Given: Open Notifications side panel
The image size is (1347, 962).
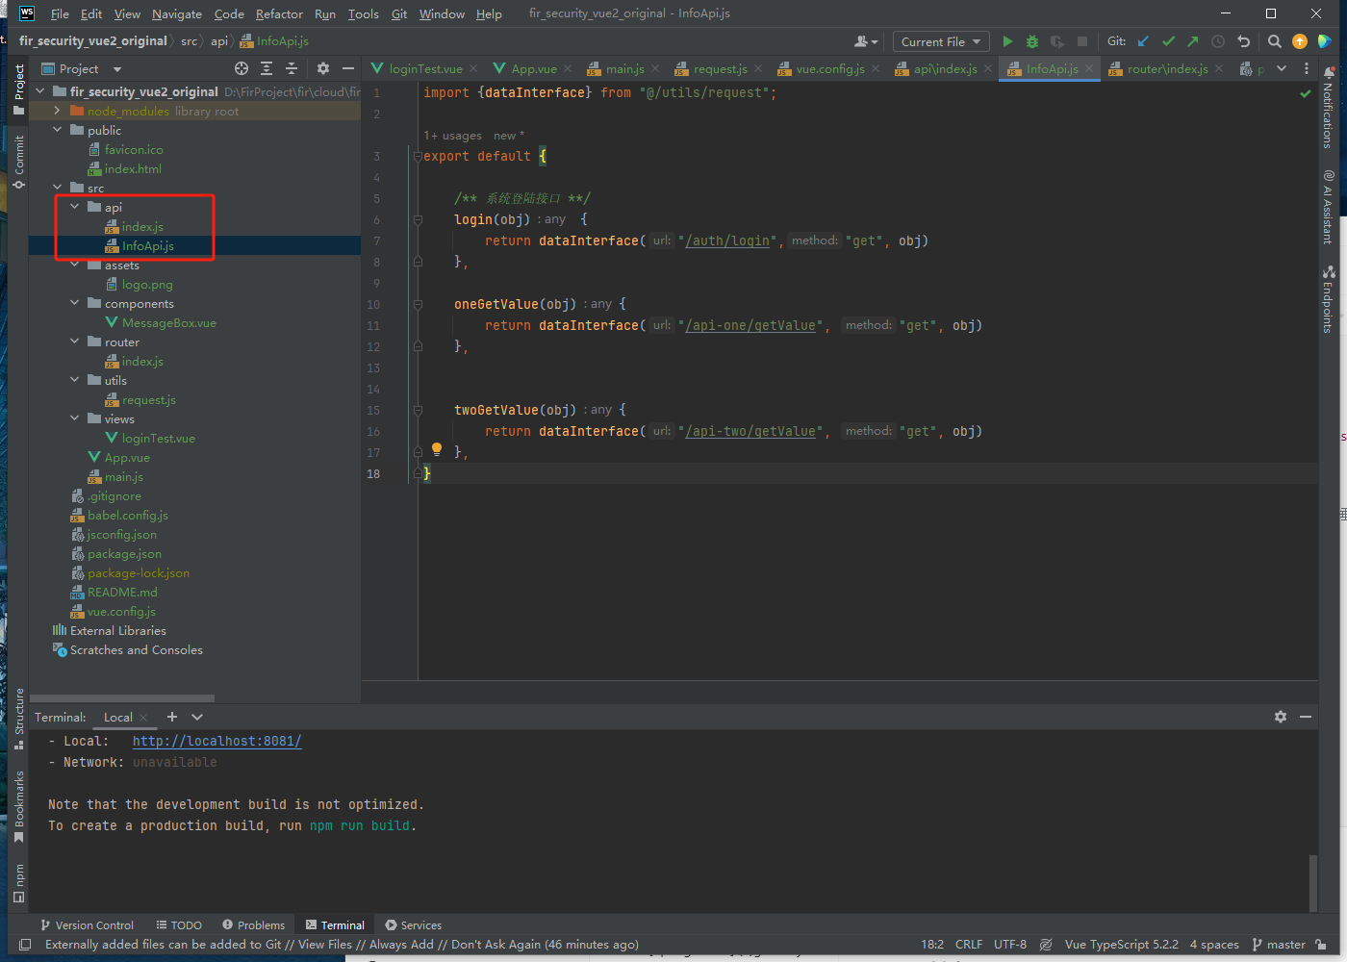Looking at the screenshot, I should 1328,107.
